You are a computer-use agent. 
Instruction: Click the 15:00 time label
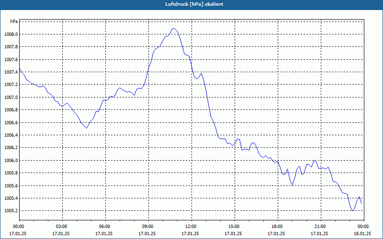[x=235, y=227]
